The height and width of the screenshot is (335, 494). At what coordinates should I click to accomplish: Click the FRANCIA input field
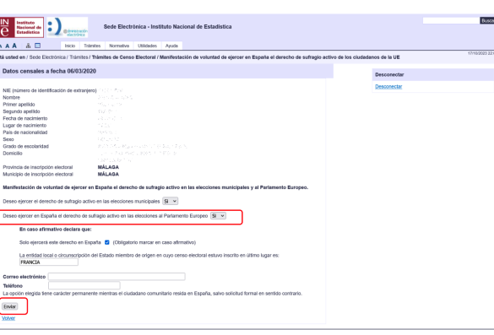49,262
